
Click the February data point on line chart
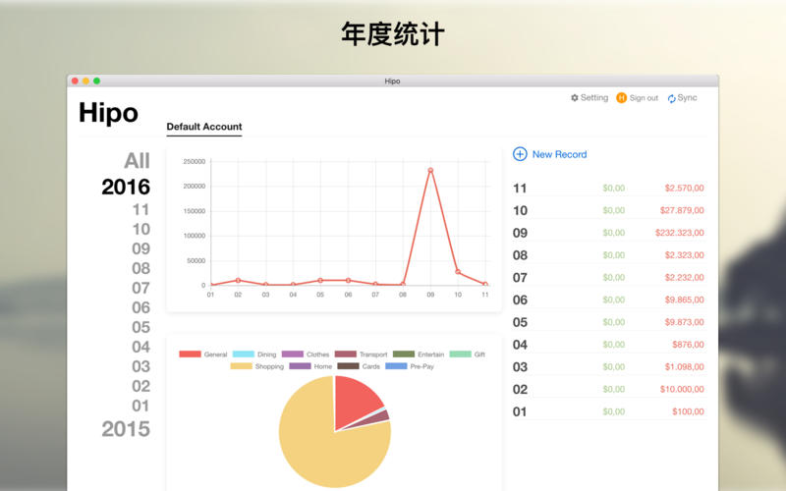click(x=238, y=280)
